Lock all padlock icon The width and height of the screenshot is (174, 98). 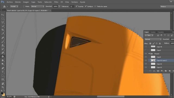[x=160, y=44]
